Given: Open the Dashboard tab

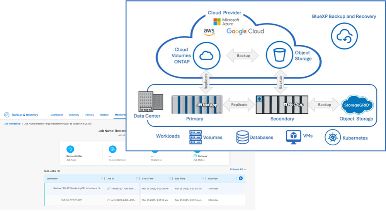Looking at the screenshot, I should [57, 115].
